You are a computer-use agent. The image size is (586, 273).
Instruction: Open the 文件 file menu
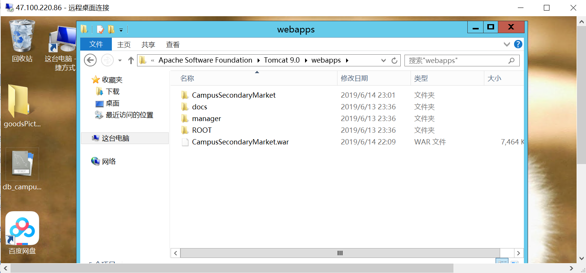point(96,44)
